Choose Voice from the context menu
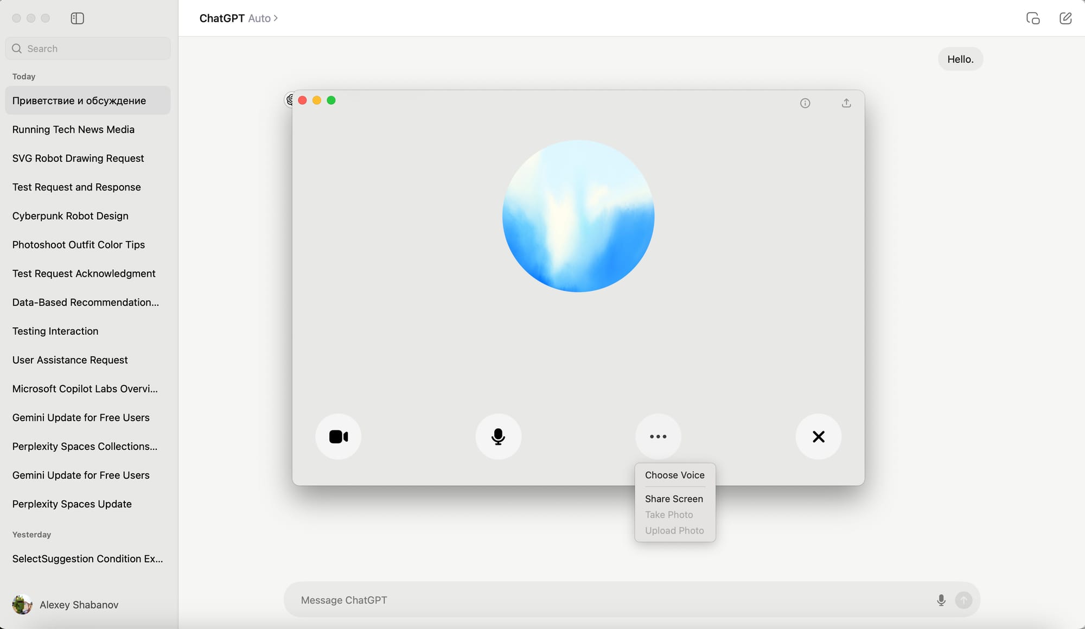The image size is (1085, 629). (674, 475)
